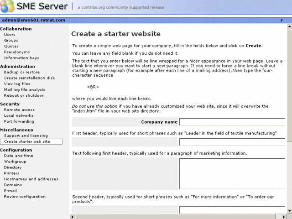Click the vertical scrollbar thumb

[289, 85]
